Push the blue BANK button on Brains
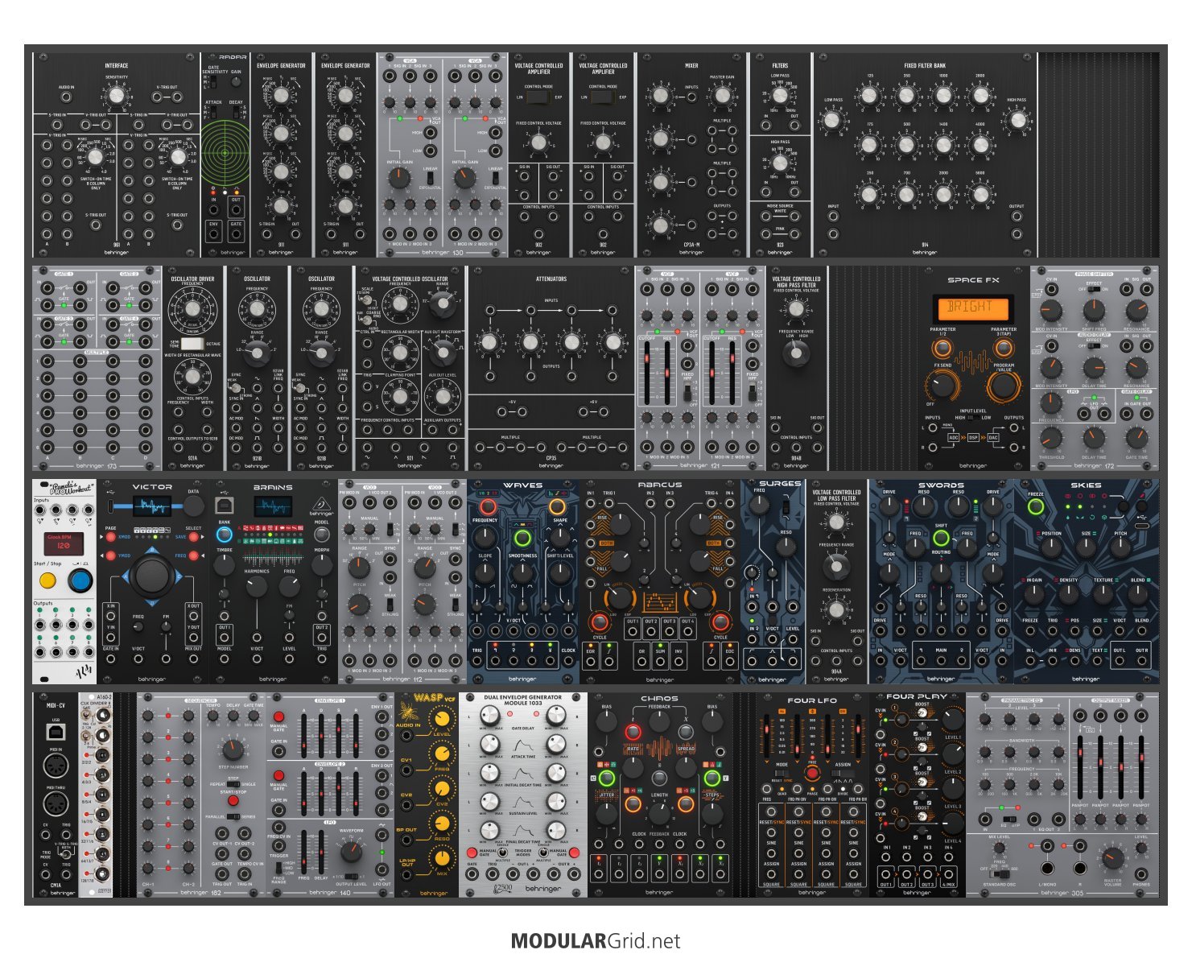This screenshot has height=958, width=1192. pos(225,535)
